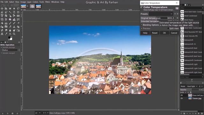
Task: Open the Hard light mode dropdown
Action: click(192, 86)
